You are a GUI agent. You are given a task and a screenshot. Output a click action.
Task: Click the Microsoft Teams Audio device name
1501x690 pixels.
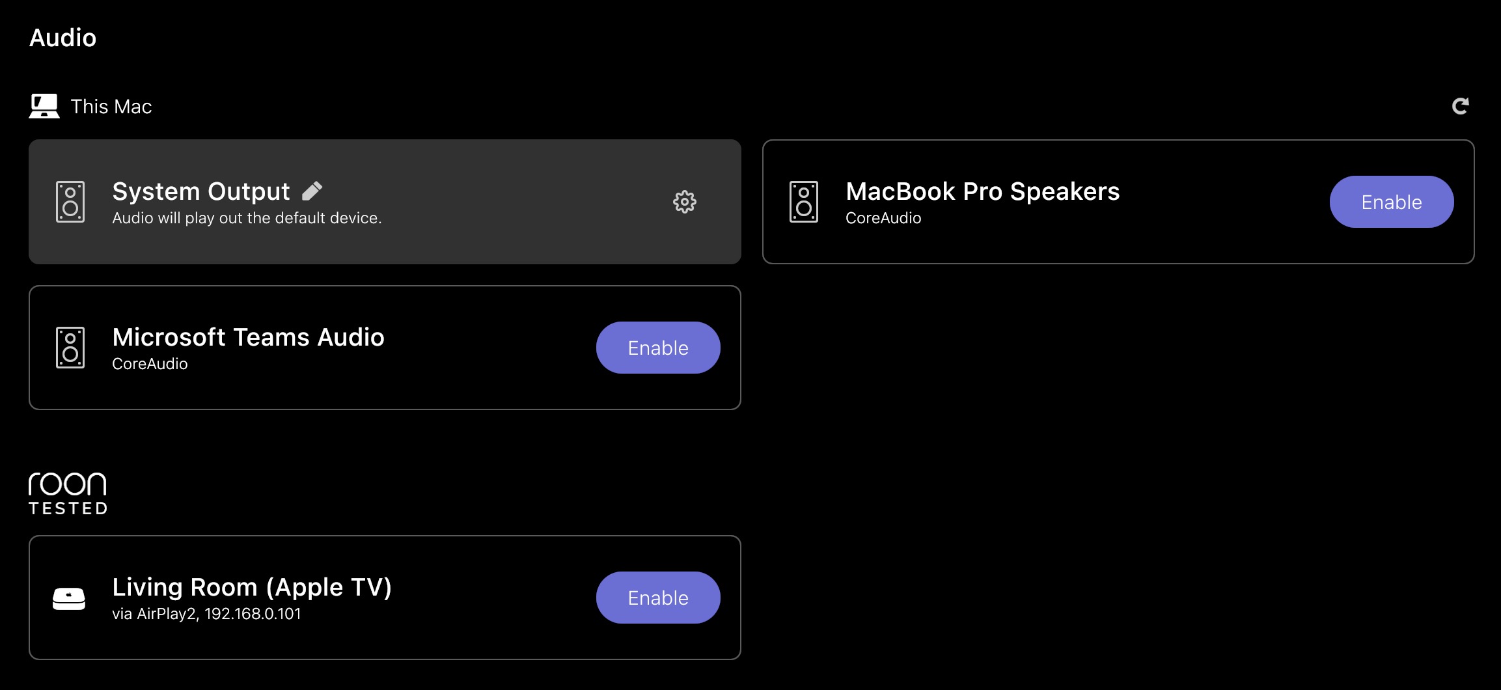[x=248, y=337]
